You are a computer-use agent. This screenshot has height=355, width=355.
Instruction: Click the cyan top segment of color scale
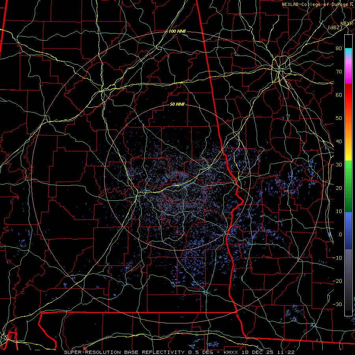tap(348, 52)
